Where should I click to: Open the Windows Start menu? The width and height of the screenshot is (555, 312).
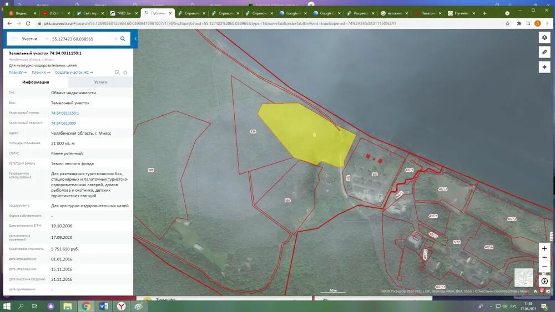(6, 306)
